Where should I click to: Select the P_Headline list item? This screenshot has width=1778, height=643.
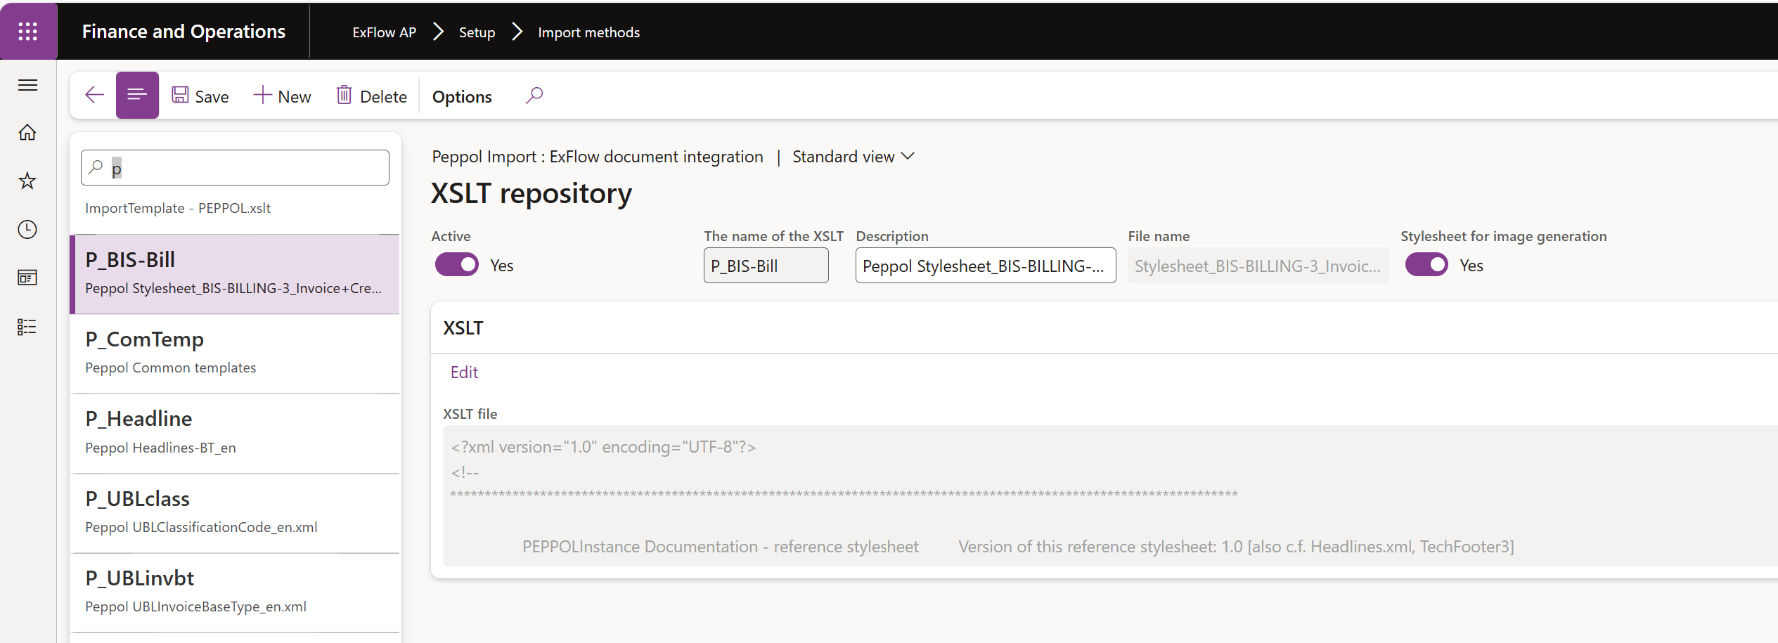[235, 433]
